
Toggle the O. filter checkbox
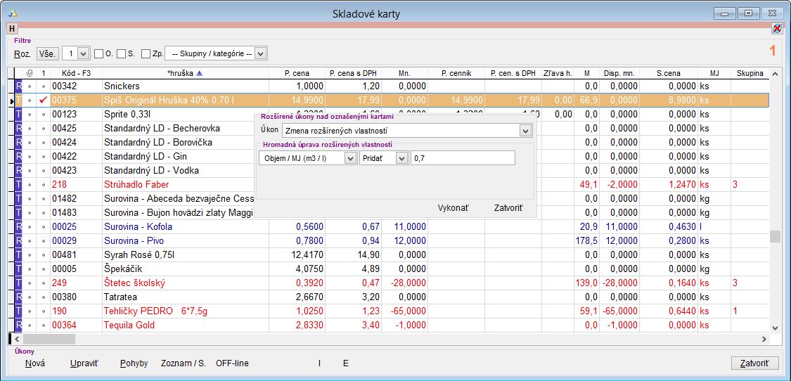tap(98, 53)
